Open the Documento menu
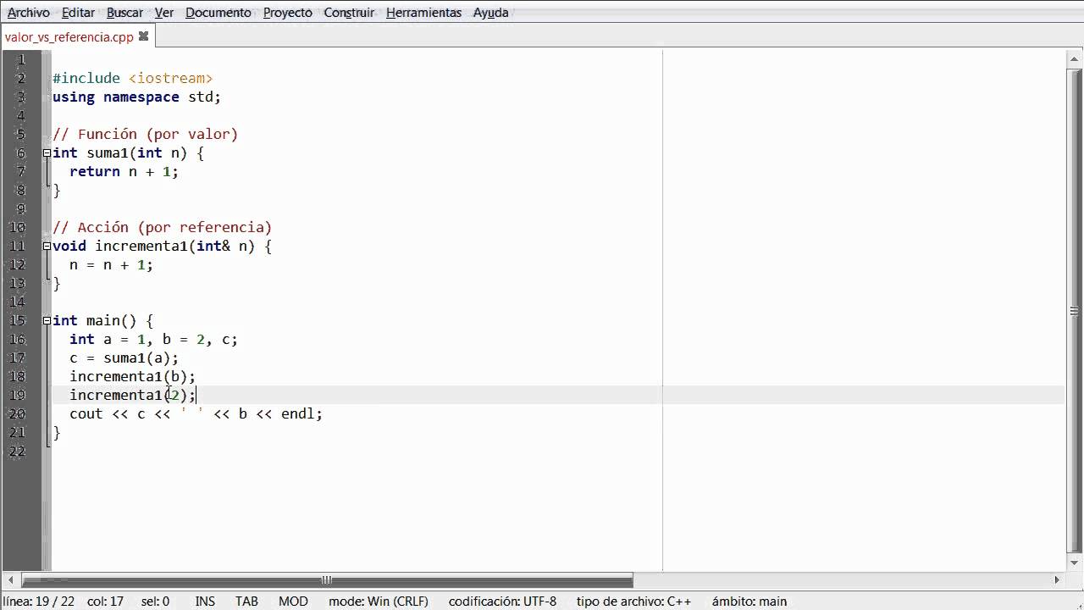 218,13
